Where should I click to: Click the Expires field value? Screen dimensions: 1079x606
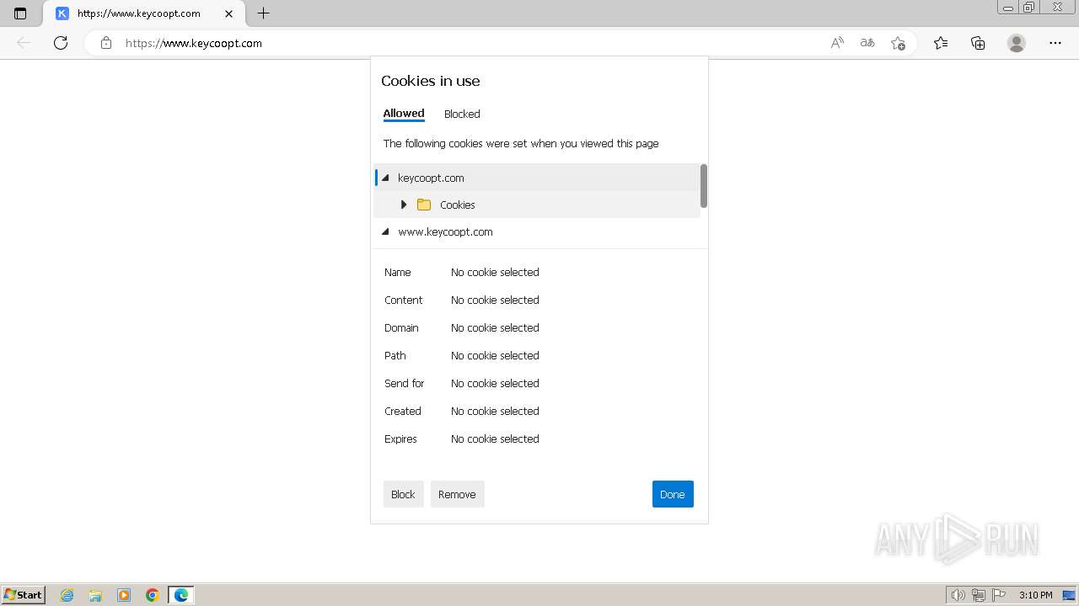coord(495,439)
